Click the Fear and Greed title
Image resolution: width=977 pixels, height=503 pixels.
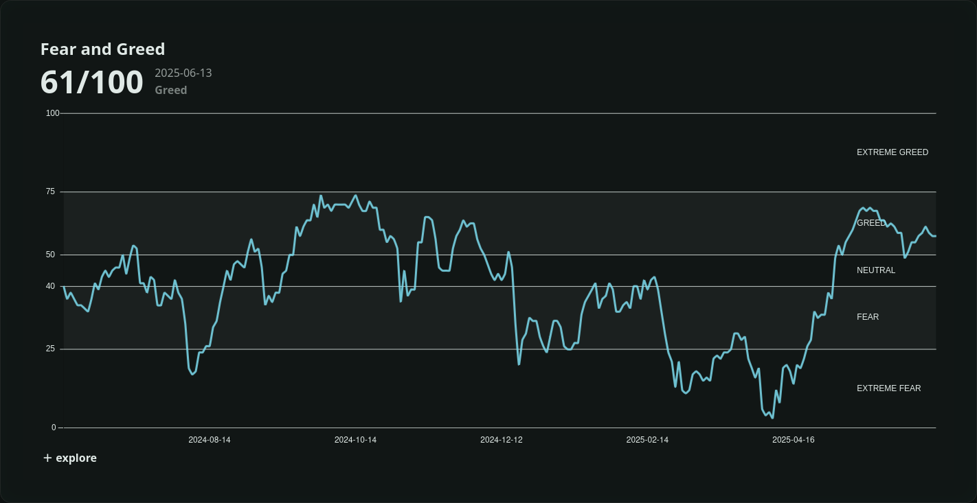102,49
